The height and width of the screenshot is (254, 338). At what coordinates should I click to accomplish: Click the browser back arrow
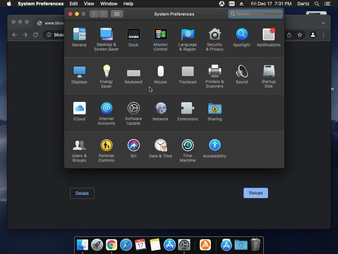[x=15, y=35]
